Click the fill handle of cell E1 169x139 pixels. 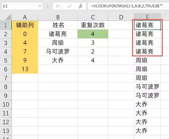[x=161, y=29]
